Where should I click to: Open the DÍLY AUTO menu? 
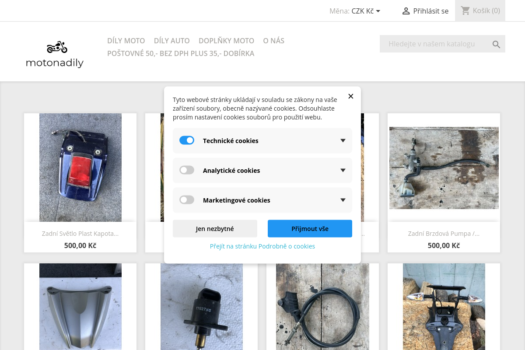[172, 41]
